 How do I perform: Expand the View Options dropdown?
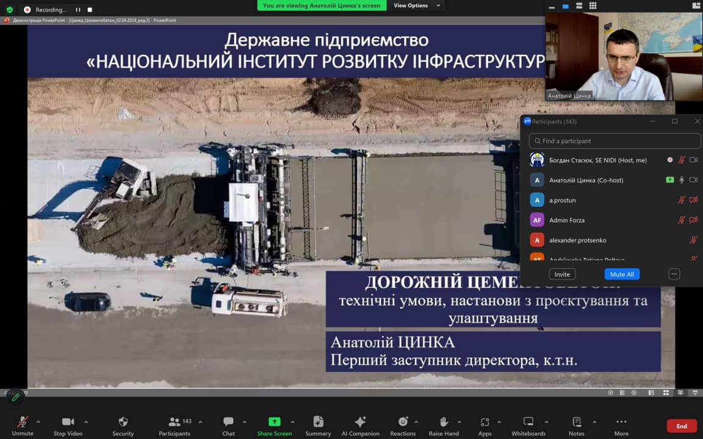(415, 5)
